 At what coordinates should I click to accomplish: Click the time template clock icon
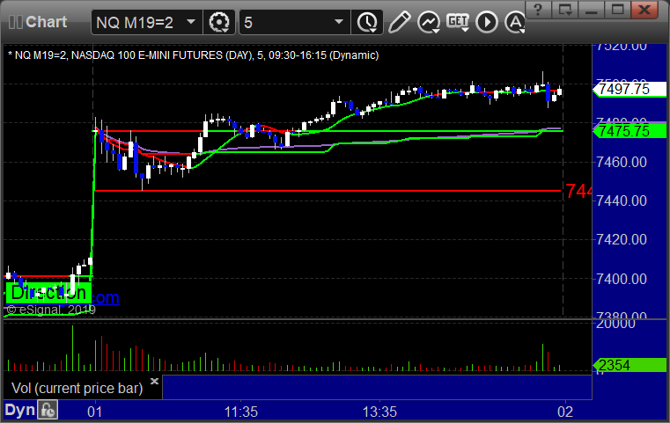pyautogui.click(x=367, y=22)
